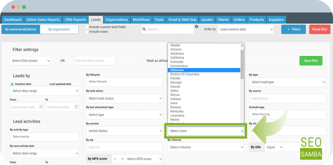
Task: Choose Maine from state list
Action: tap(204, 120)
